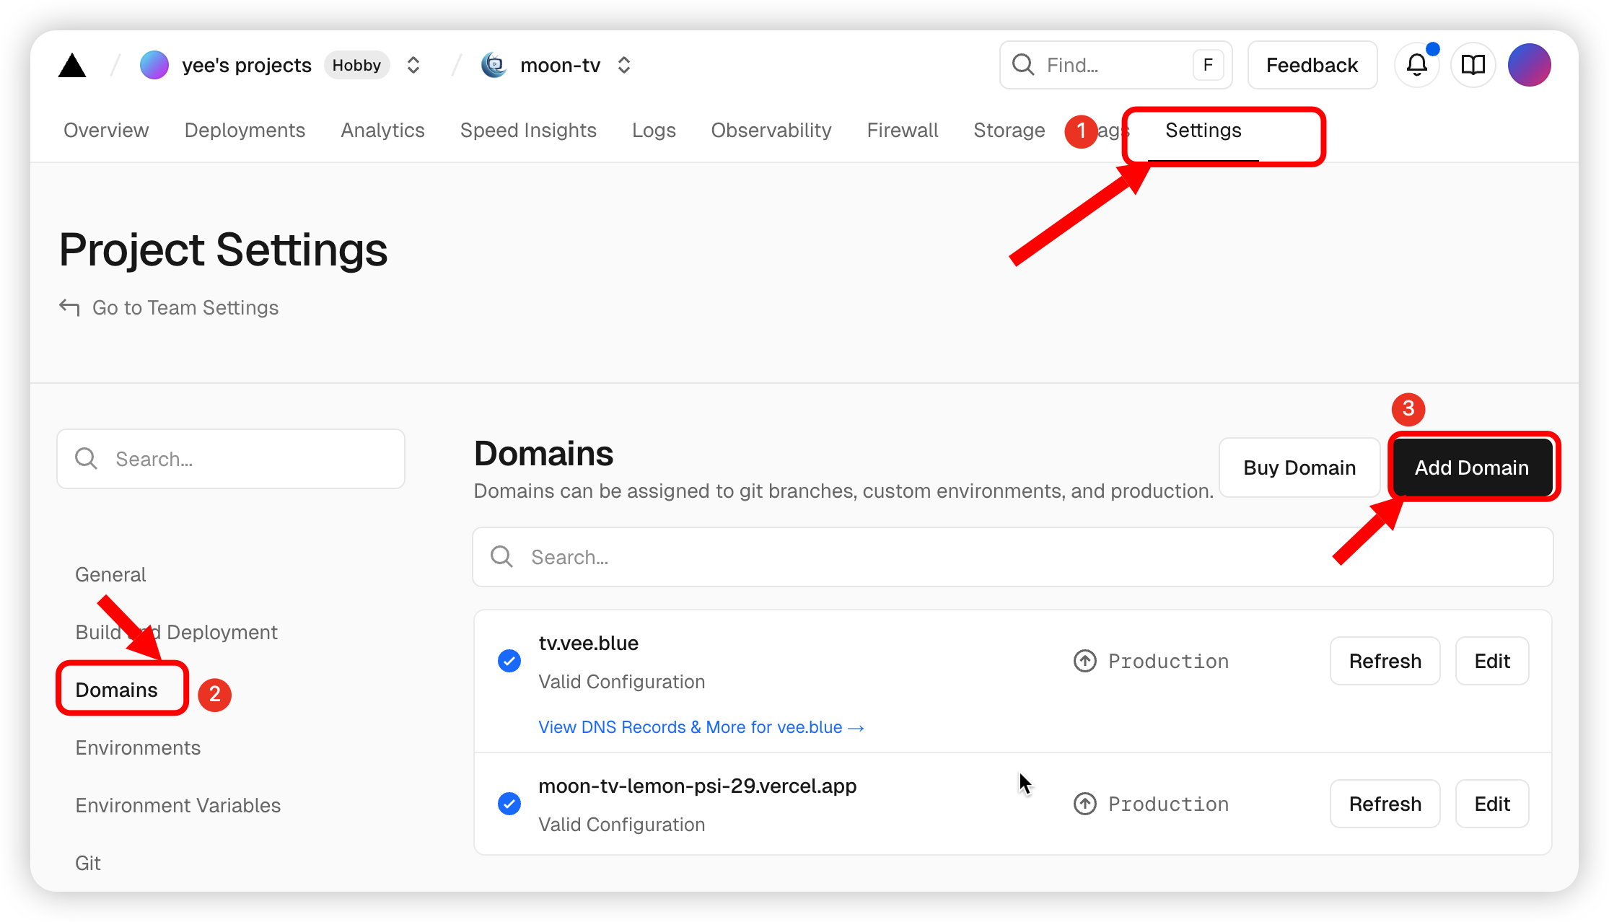The height and width of the screenshot is (922, 1609).
Task: Switch to the Observability tab
Action: 771,131
